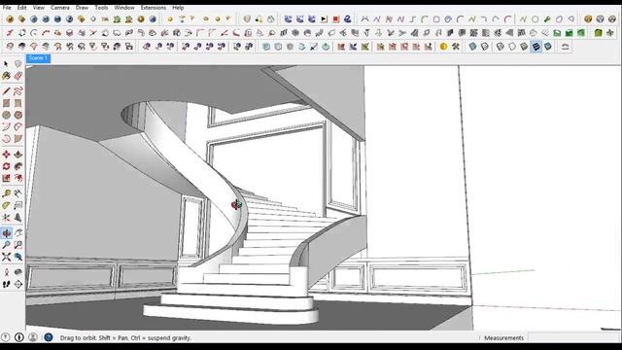Choose the Zoom Window tool
The image size is (622, 350).
point(17,245)
